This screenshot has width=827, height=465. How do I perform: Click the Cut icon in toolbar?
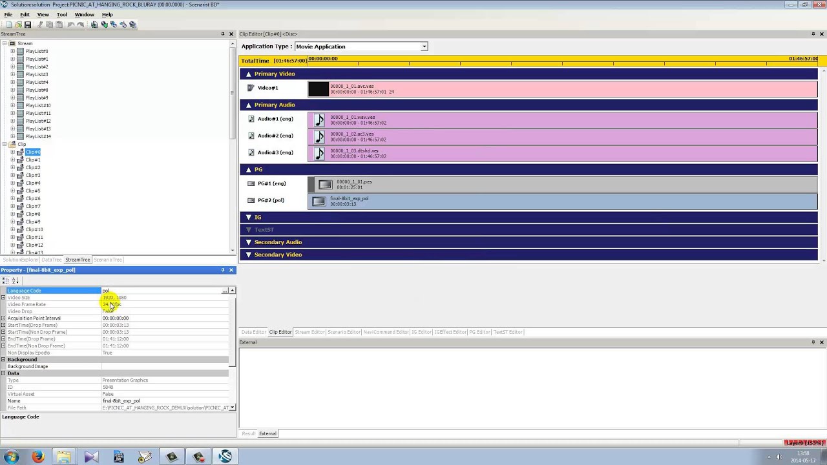click(40, 25)
